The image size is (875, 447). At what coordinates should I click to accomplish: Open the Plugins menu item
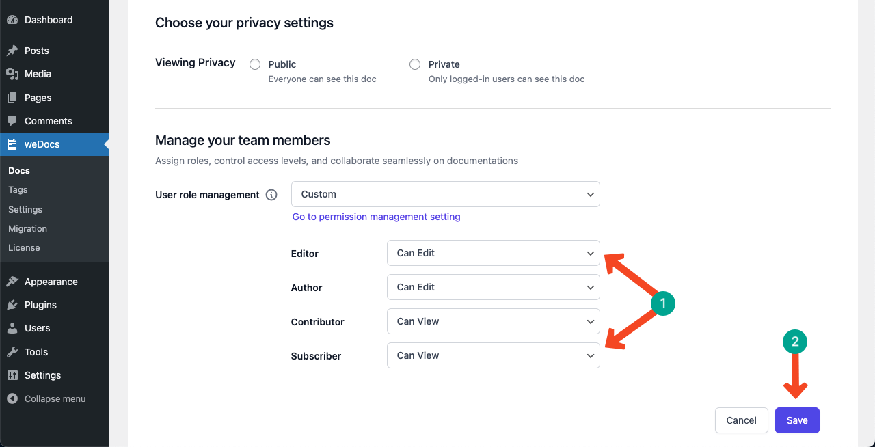55,305
